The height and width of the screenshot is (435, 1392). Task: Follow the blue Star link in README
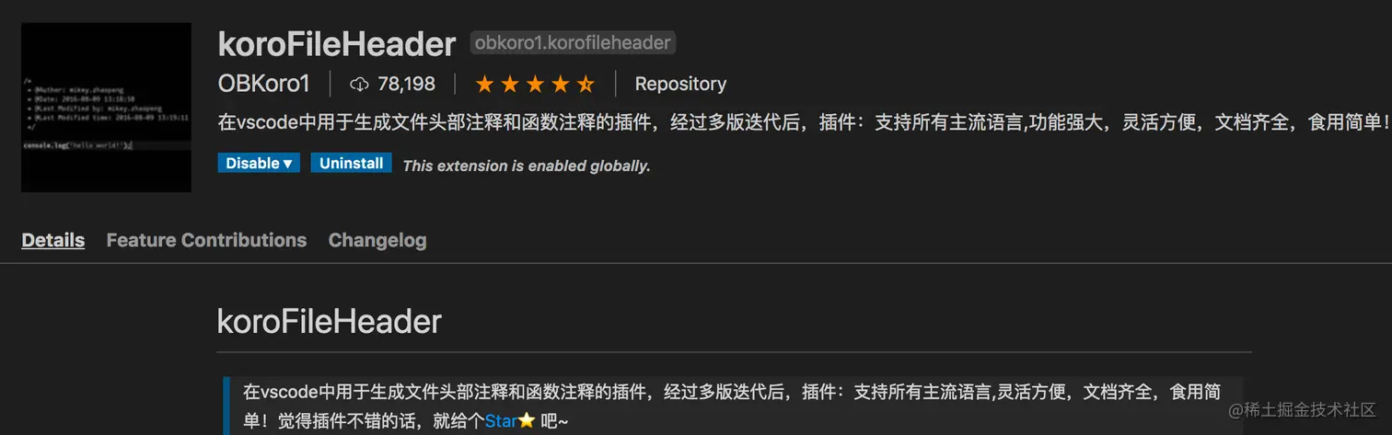[501, 420]
